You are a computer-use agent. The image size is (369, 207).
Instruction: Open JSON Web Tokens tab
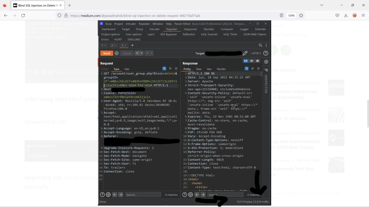coord(255,34)
